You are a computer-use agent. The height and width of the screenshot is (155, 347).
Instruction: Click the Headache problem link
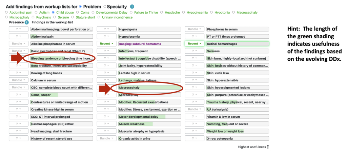tap(172, 13)
